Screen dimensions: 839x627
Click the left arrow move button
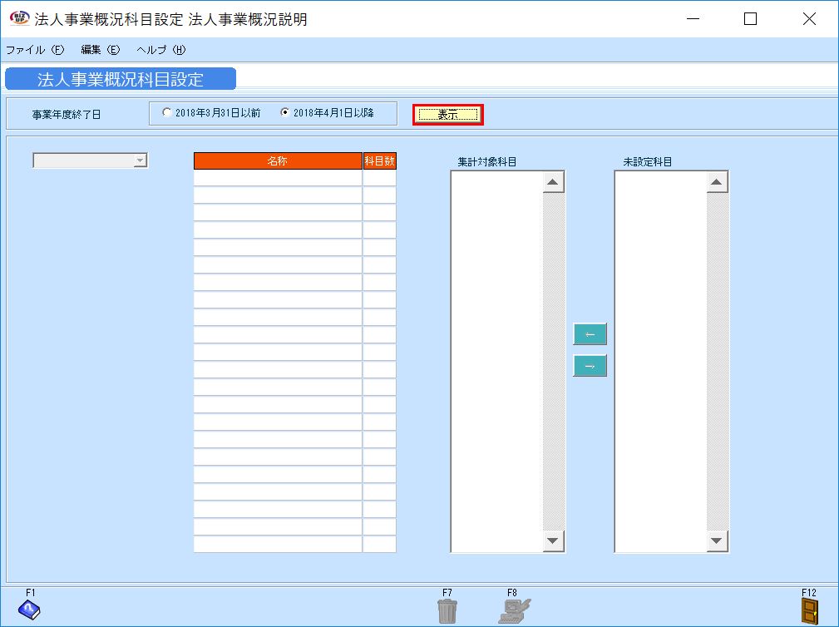point(590,334)
